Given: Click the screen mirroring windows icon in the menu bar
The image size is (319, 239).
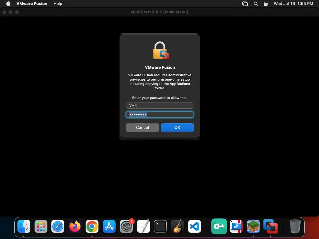Looking at the screenshot, I should tap(245, 4).
